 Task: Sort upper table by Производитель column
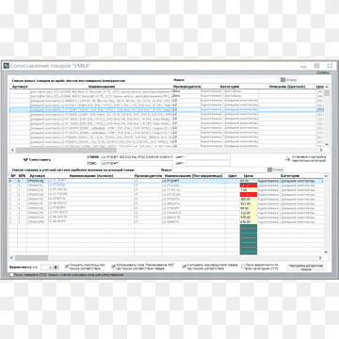pos(187,87)
